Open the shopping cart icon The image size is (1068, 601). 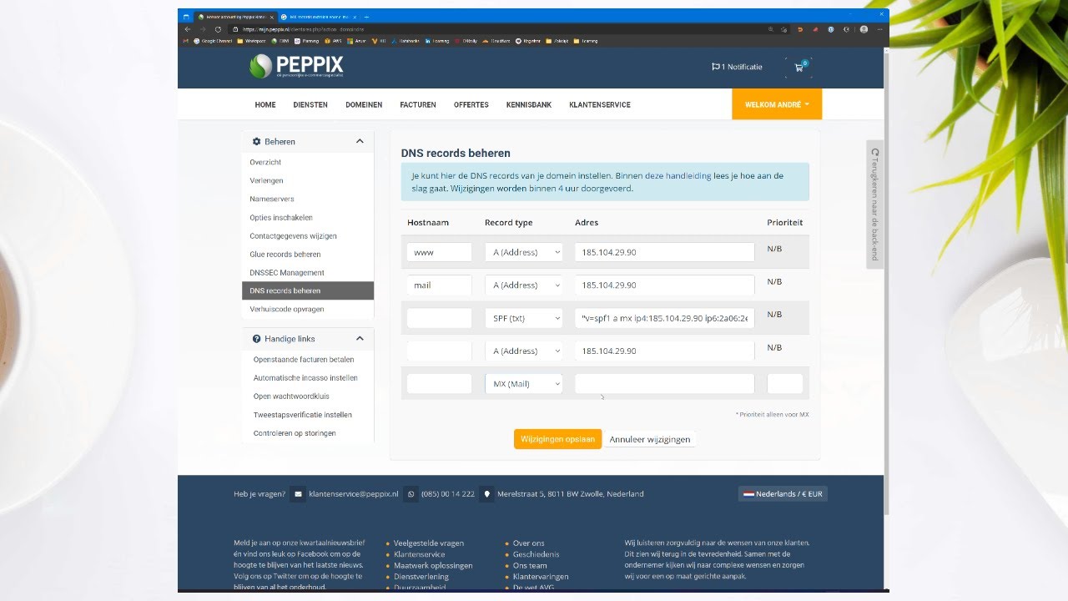tap(798, 67)
